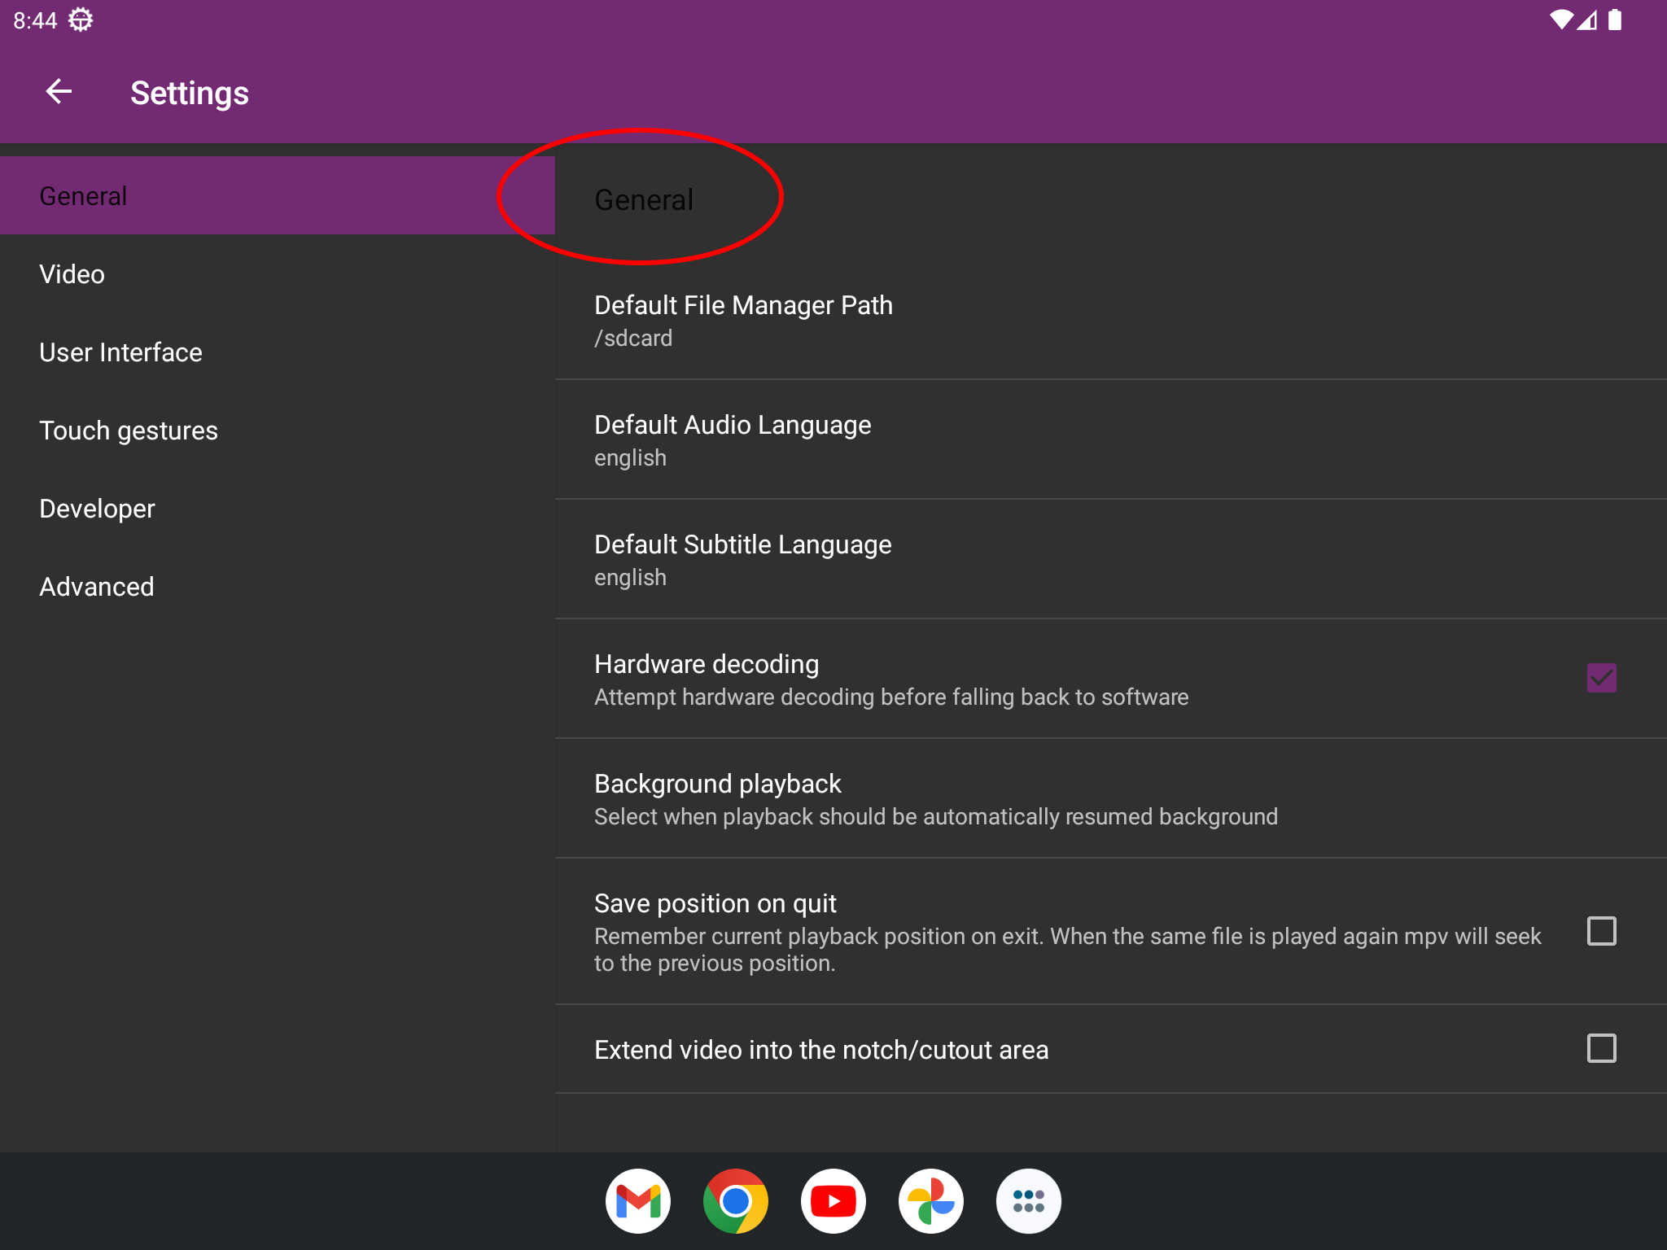Image resolution: width=1667 pixels, height=1250 pixels.
Task: Tap the battery icon in status bar
Action: tap(1615, 20)
